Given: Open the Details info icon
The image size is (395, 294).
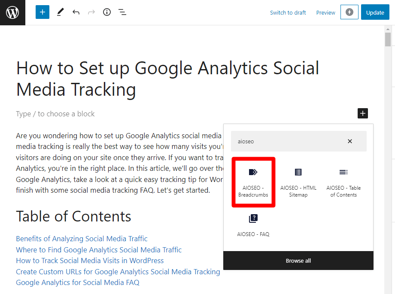Looking at the screenshot, I should click(107, 12).
